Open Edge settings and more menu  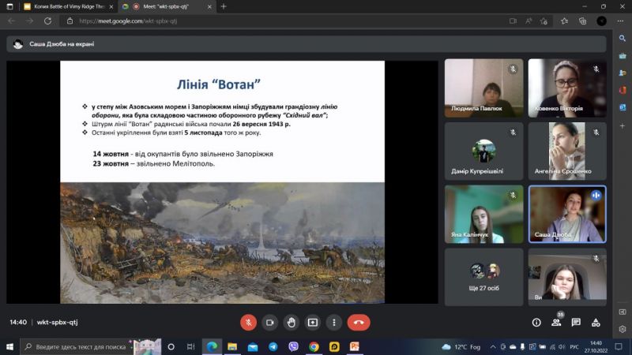[620, 21]
